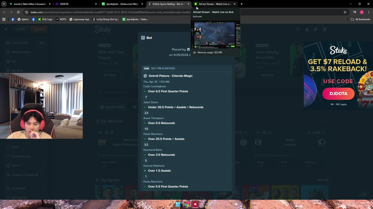Open the Chrome three-dot menu
The height and width of the screenshot is (209, 373).
[x=369, y=12]
